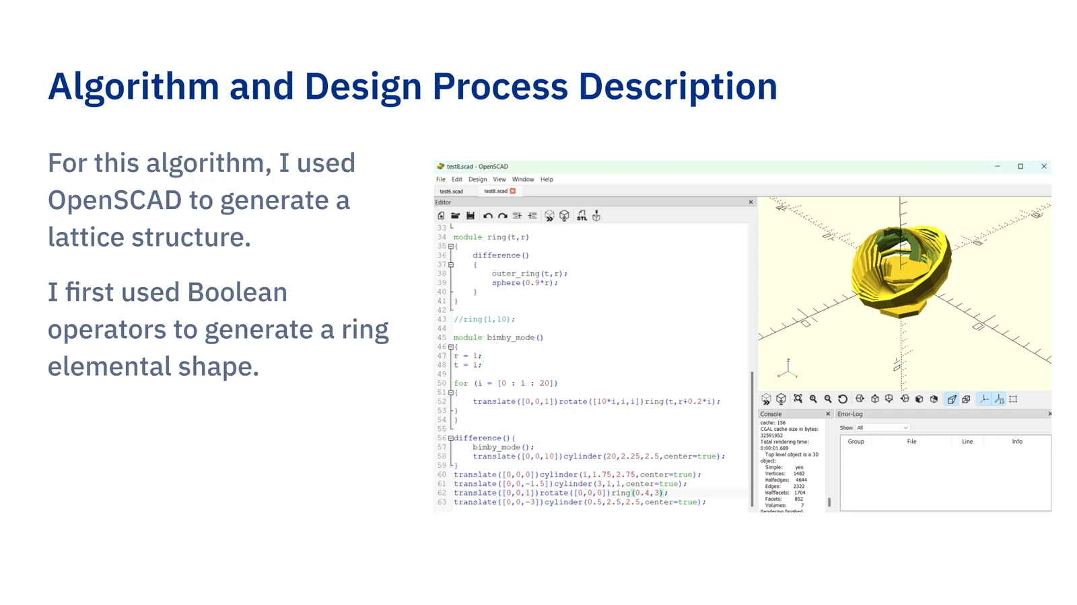Switch to the test6.scad tab
This screenshot has height=605, width=1077.
click(452, 192)
